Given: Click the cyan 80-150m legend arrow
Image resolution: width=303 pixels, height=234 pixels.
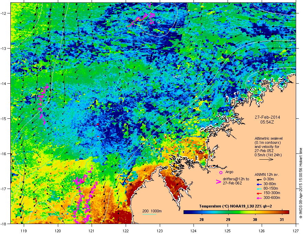Looking at the screenshot, I should point(259,189).
